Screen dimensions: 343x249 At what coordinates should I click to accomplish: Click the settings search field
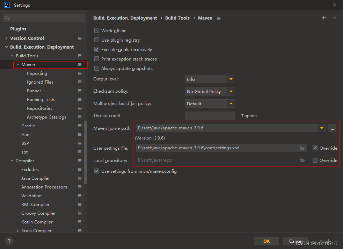point(44,18)
